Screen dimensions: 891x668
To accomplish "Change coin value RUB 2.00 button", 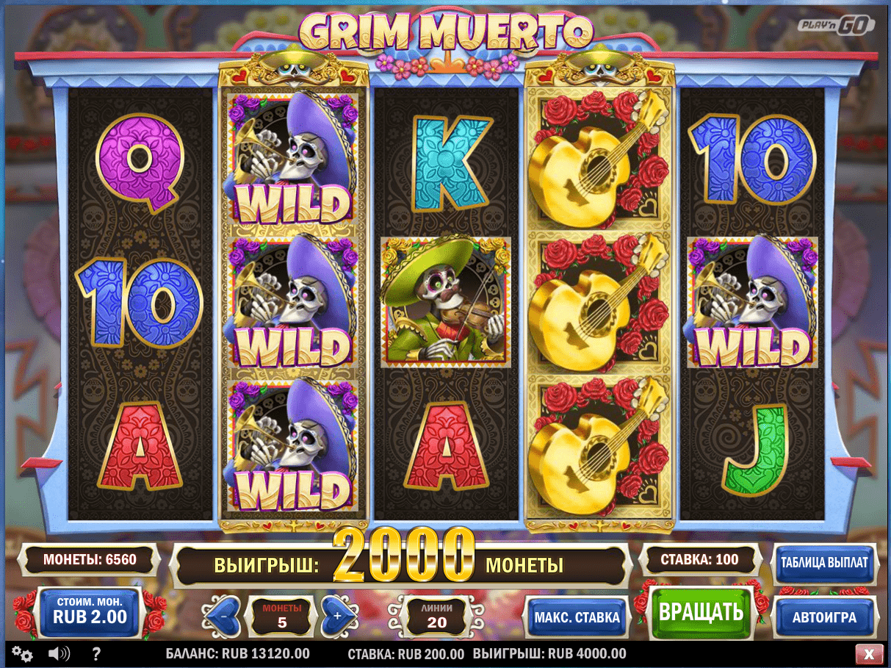I will pos(90,611).
